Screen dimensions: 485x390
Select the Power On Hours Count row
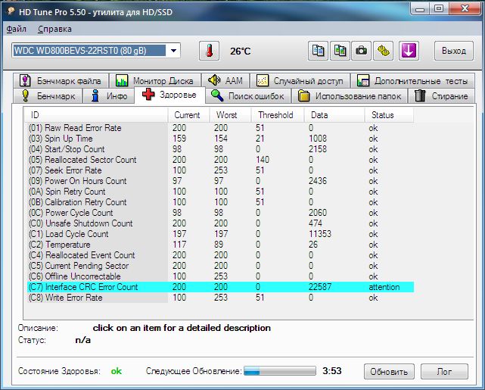(x=220, y=181)
